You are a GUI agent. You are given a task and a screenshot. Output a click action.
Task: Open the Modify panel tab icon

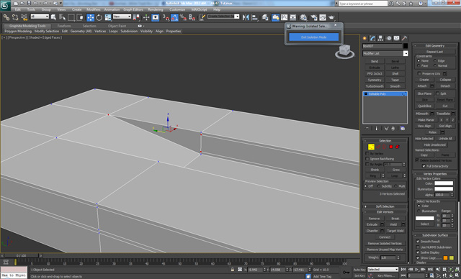tap(373, 38)
